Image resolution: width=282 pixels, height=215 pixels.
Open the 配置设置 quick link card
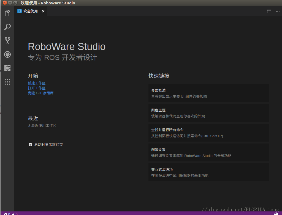click(x=209, y=152)
